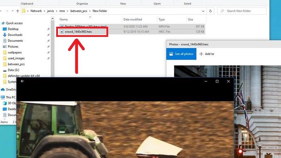Screen dimensions: 281x158
Task: Click the HEIC file icon
Action: point(62,32)
